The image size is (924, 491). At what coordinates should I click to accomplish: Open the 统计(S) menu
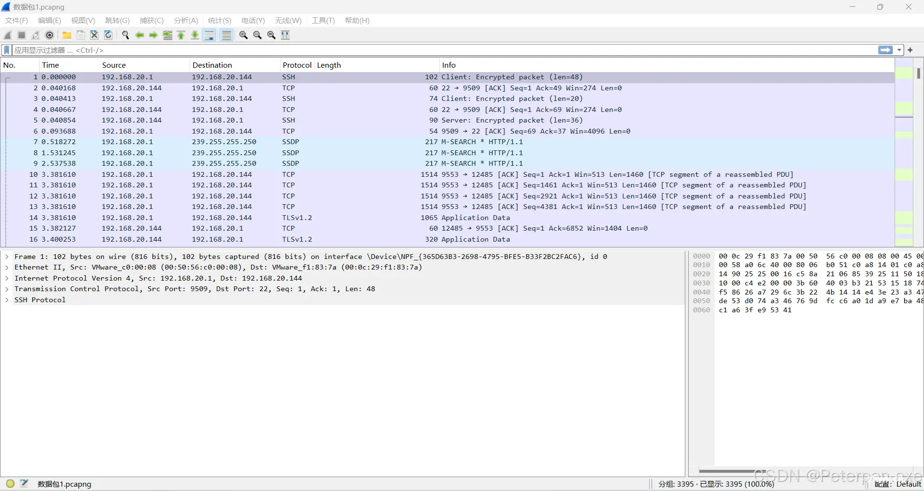(x=219, y=21)
